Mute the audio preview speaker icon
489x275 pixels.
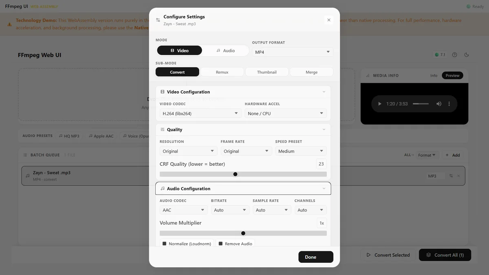pyautogui.click(x=439, y=104)
